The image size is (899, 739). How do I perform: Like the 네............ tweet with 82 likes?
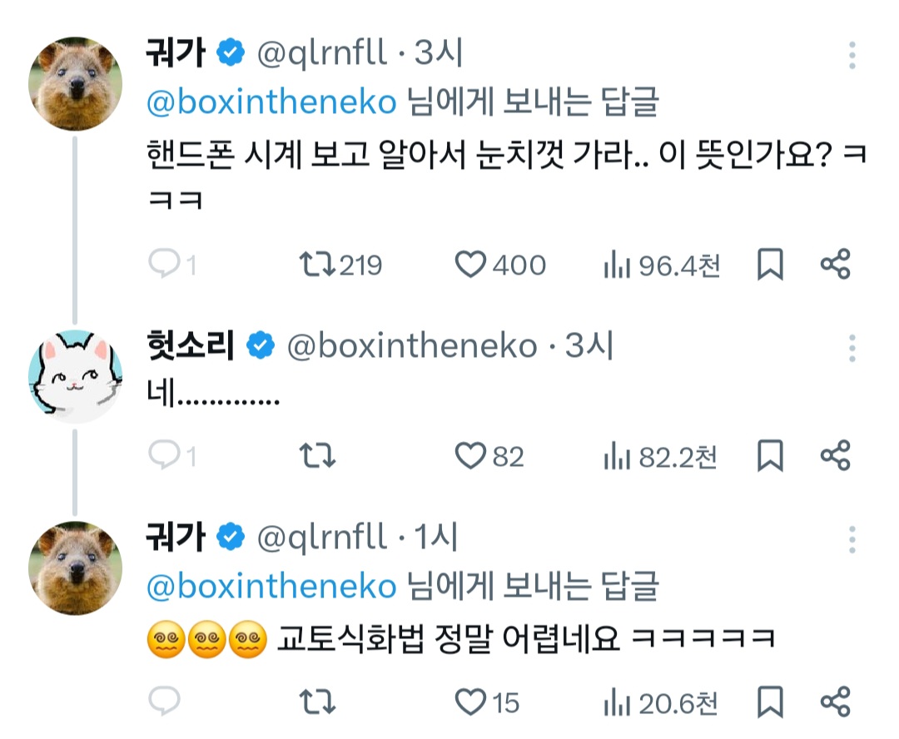point(471,456)
